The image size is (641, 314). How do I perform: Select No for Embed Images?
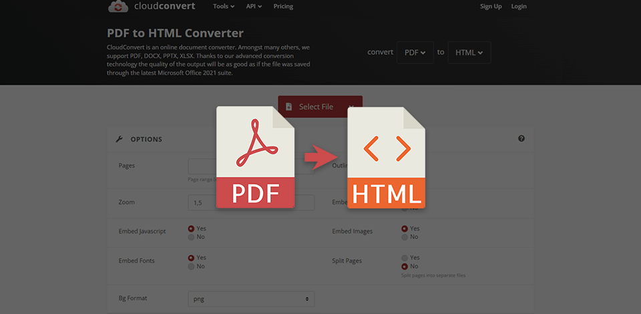coord(405,237)
